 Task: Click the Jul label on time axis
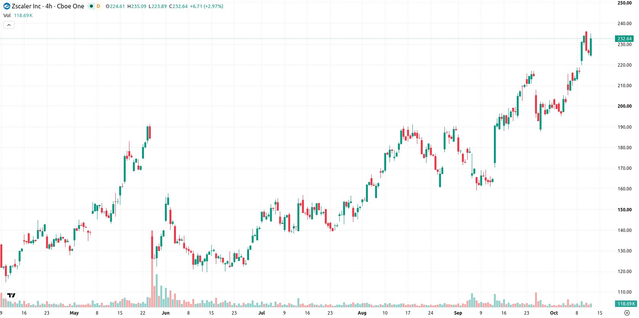point(262,313)
